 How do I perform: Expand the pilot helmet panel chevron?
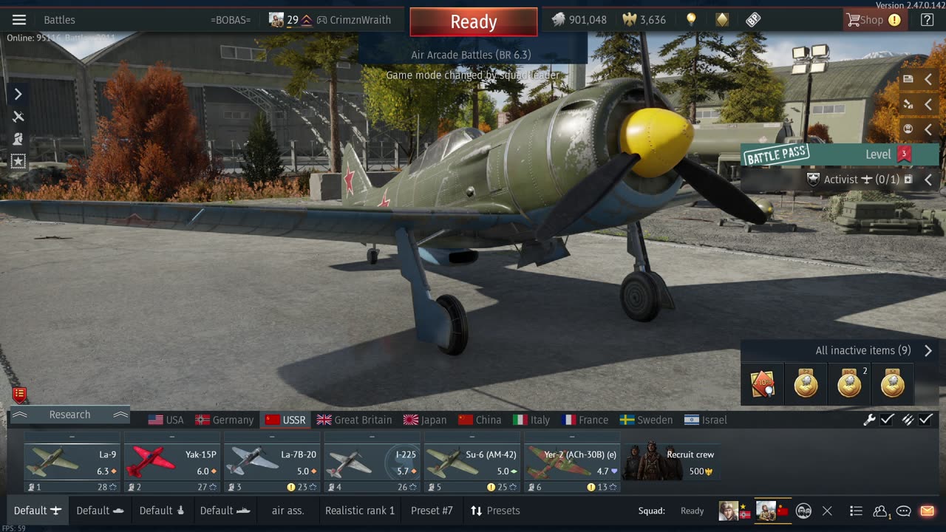(928, 129)
